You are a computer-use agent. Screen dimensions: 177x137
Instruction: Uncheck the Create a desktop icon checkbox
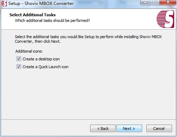(19, 59)
